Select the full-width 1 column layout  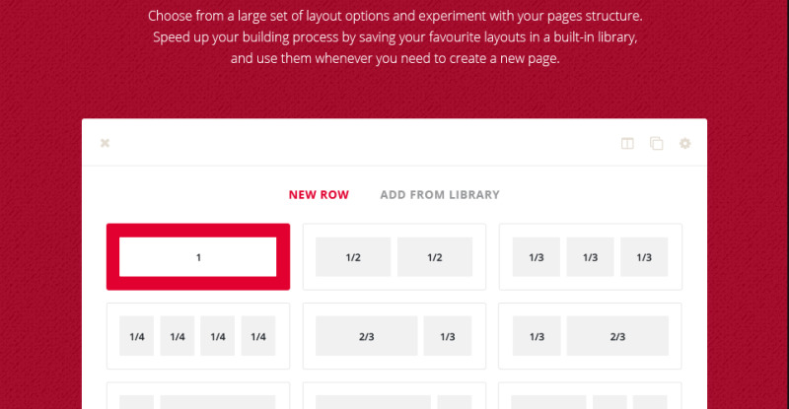198,257
